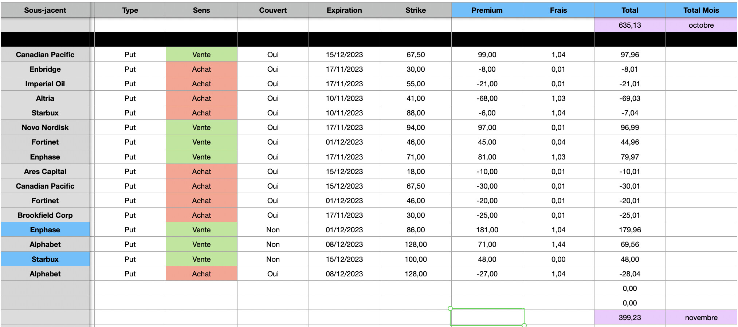Click the octobre month label cell
This screenshot has height=327, width=738.
click(x=701, y=25)
